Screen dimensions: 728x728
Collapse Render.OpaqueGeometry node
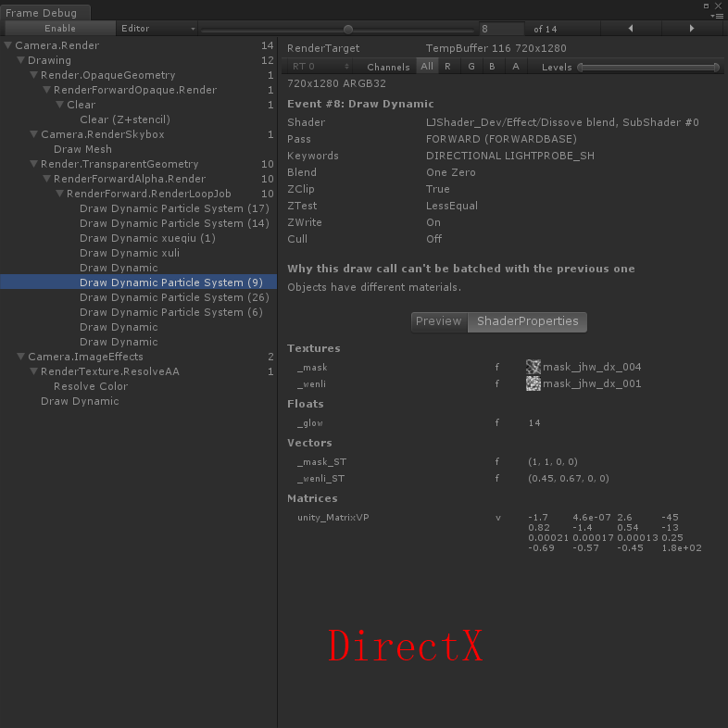[34, 75]
